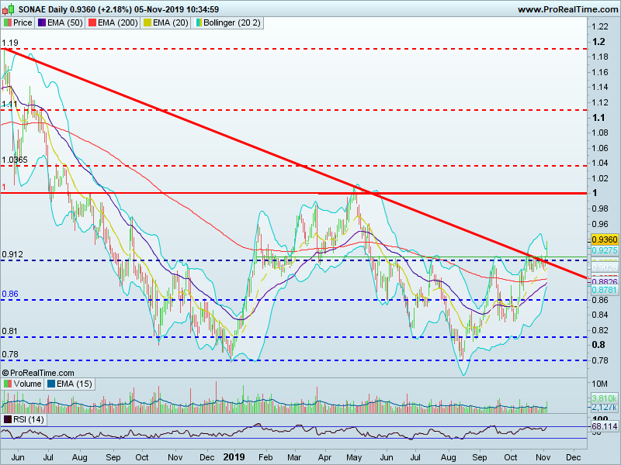Click the 68.114 RSI value tag
The width and height of the screenshot is (621, 465).
(605, 426)
